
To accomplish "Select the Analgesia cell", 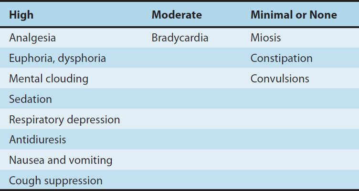I will (32, 38).
